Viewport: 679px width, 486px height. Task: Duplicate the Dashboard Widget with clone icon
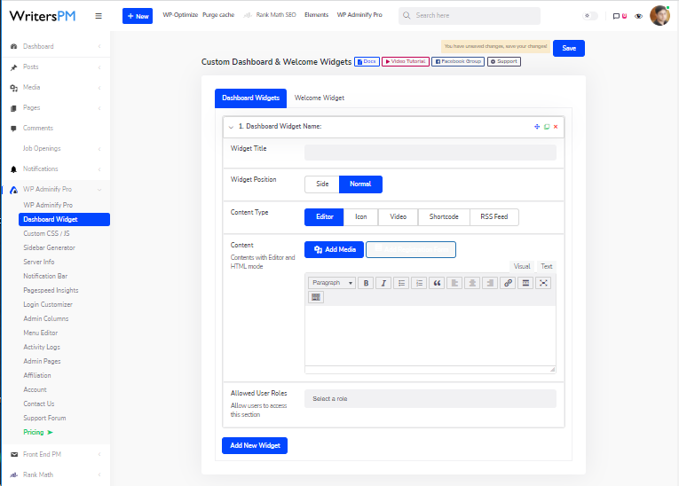point(547,126)
